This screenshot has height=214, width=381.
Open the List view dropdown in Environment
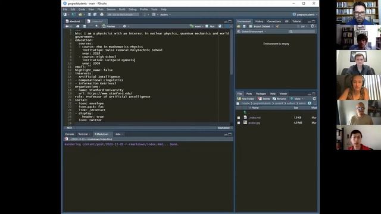pos(303,26)
